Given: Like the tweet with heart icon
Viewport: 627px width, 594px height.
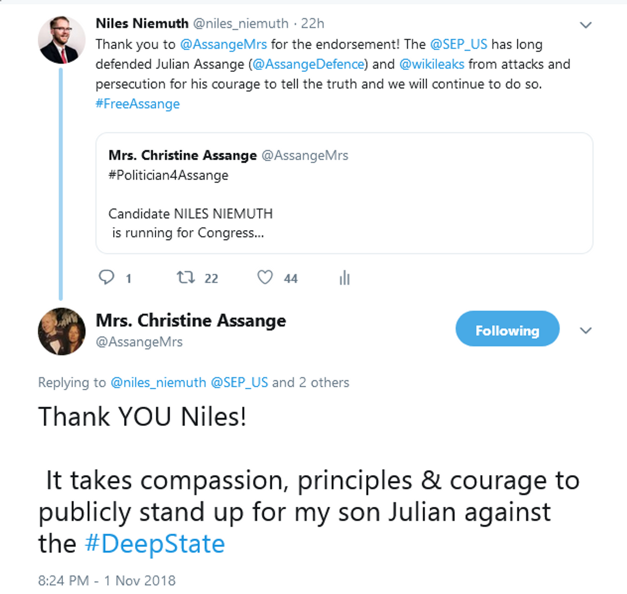Looking at the screenshot, I should point(265,278).
